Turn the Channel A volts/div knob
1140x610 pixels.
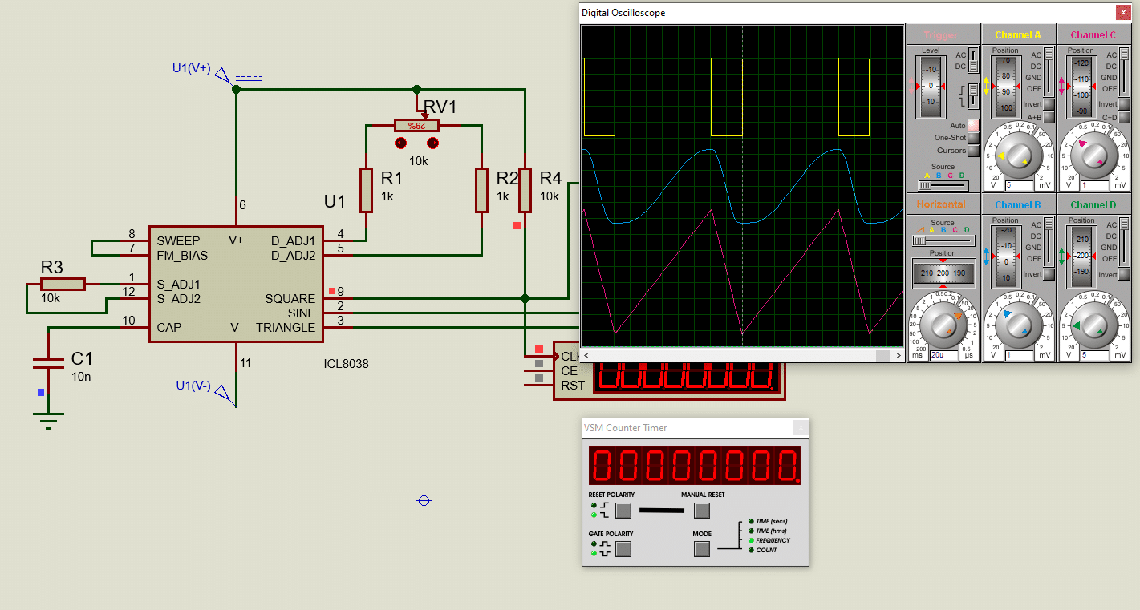pyautogui.click(x=1019, y=155)
